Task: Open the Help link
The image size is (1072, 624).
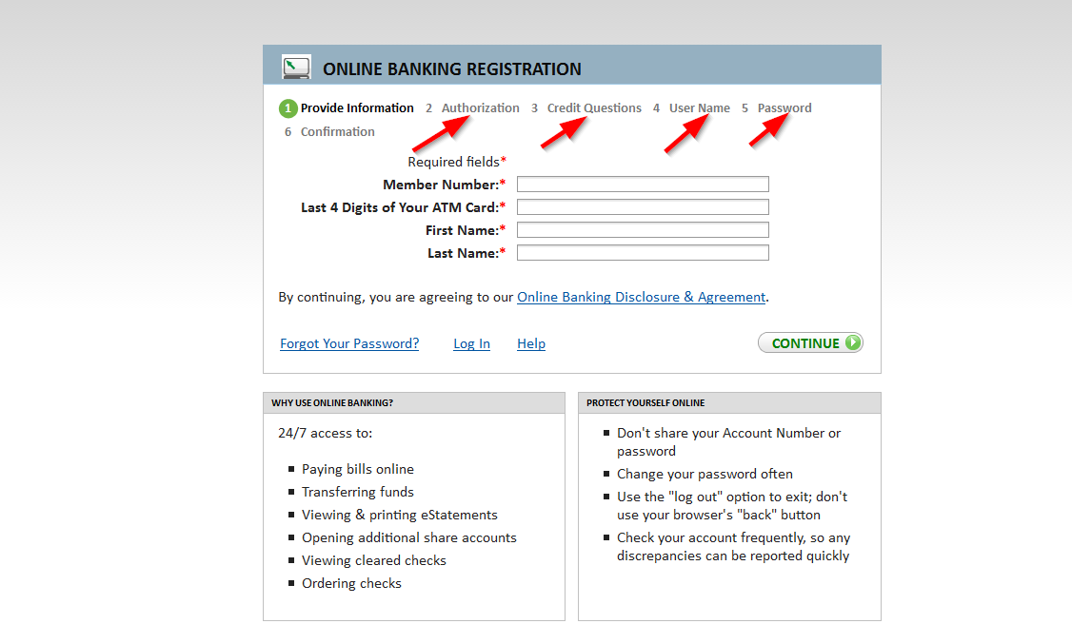Action: tap(531, 343)
